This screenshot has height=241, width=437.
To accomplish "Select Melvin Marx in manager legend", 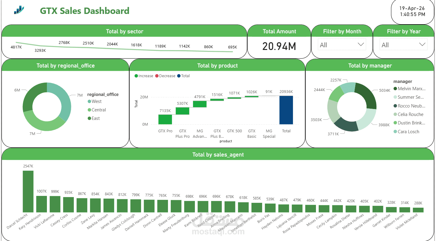I will (x=409, y=89).
